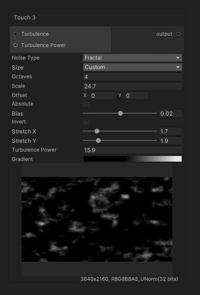Click the Touch 3 node title
This screenshot has height=295, width=200.
tap(24, 17)
